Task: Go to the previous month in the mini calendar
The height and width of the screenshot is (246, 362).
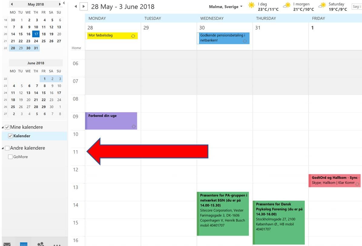Action: (x=12, y=4)
